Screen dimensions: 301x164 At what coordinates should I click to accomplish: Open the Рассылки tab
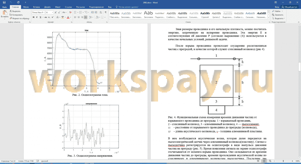point(80,7)
